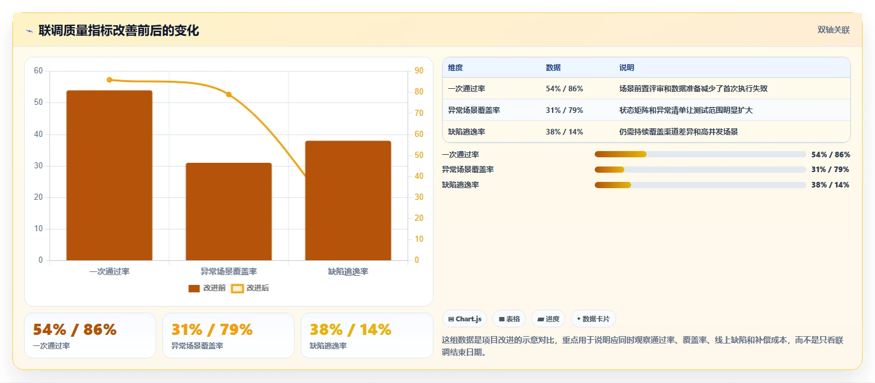Click the 60 tick on the left axis
The height and width of the screenshot is (383, 875).
click(38, 71)
